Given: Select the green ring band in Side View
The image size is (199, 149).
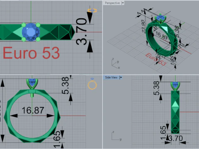Looking at the screenshot, I should point(175,112).
